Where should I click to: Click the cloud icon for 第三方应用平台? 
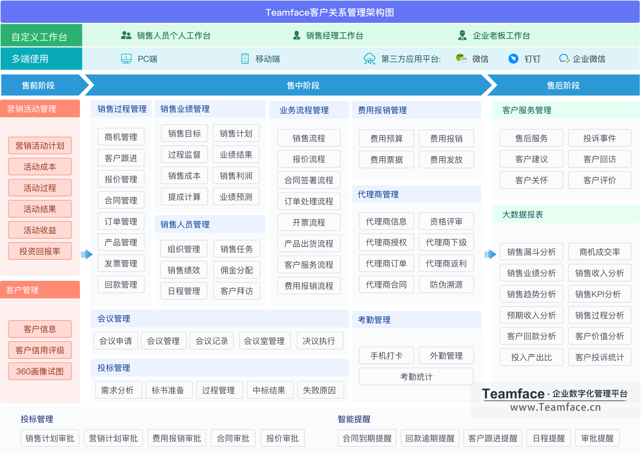pos(369,59)
